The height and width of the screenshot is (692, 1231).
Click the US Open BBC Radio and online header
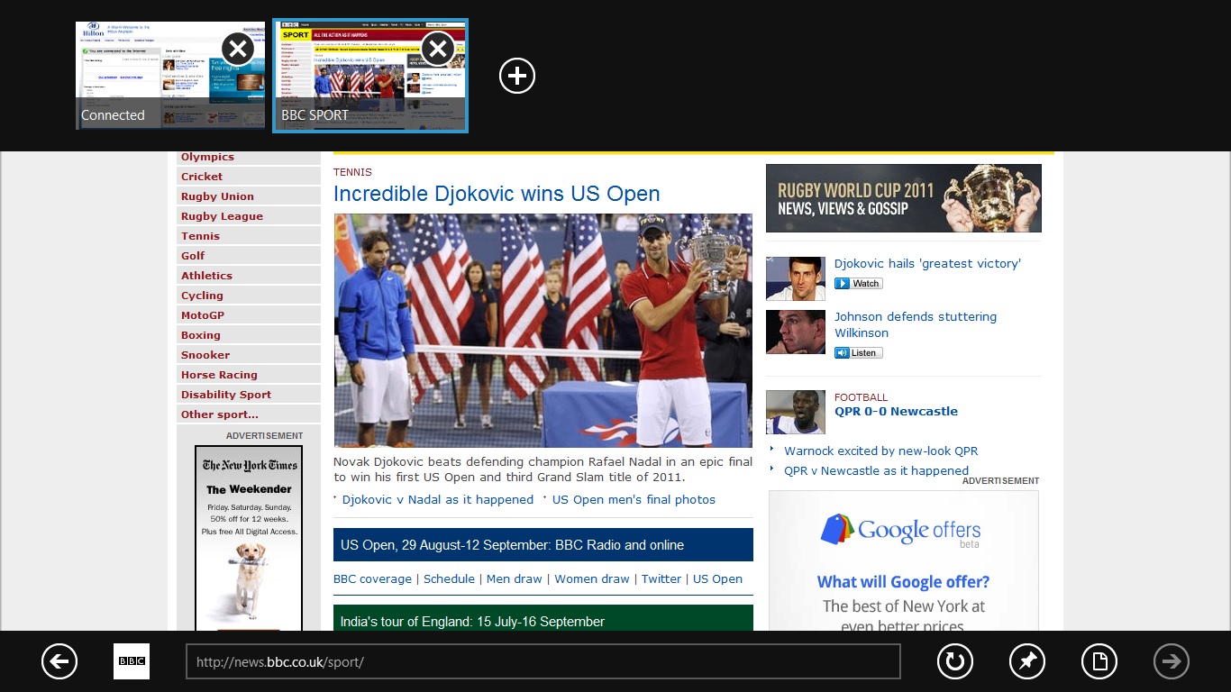coord(543,545)
